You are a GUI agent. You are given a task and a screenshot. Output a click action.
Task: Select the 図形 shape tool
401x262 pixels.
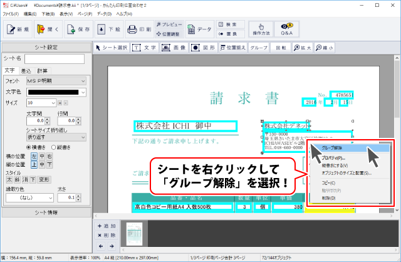tap(204, 48)
